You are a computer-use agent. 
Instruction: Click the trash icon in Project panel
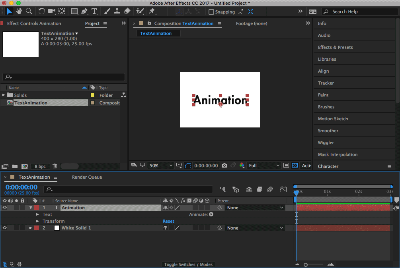pos(55,166)
